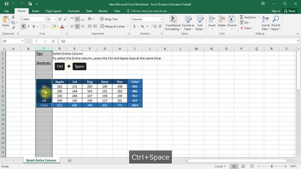Apply Percent Style format
The image size is (301, 169).
[142, 26]
